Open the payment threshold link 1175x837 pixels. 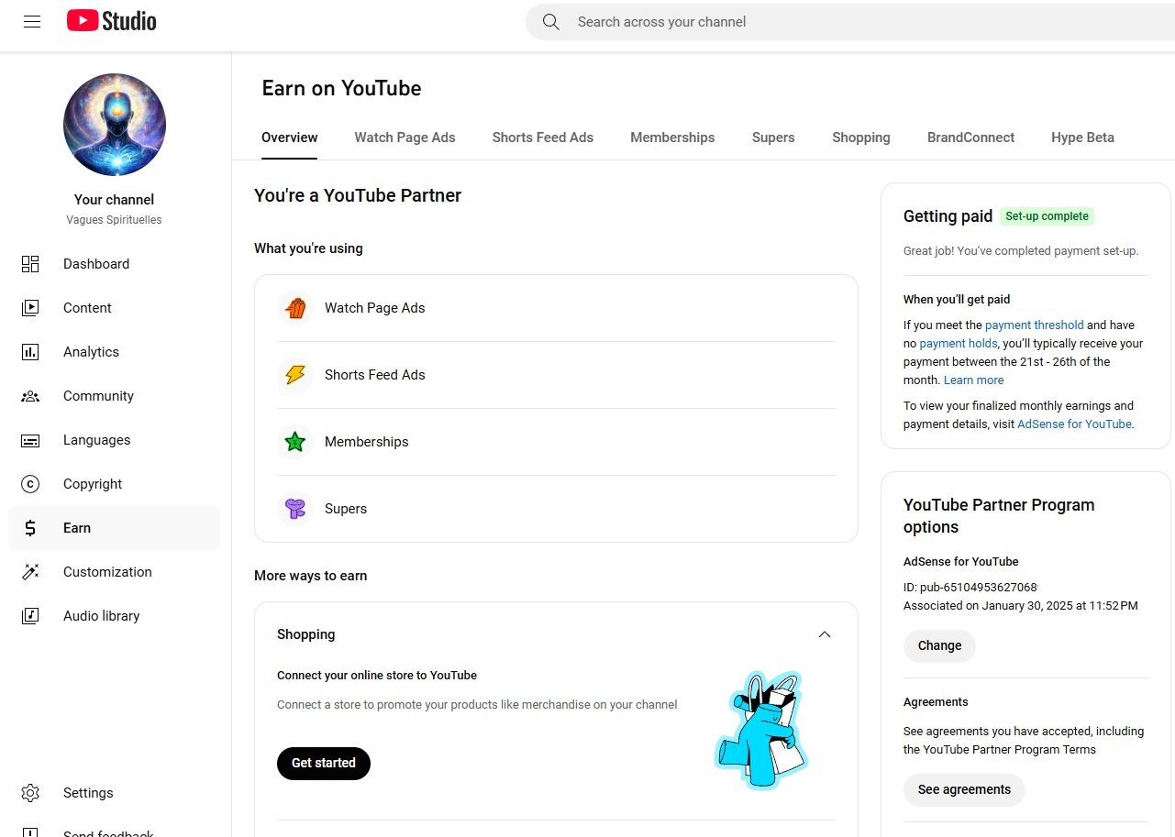tap(1035, 325)
